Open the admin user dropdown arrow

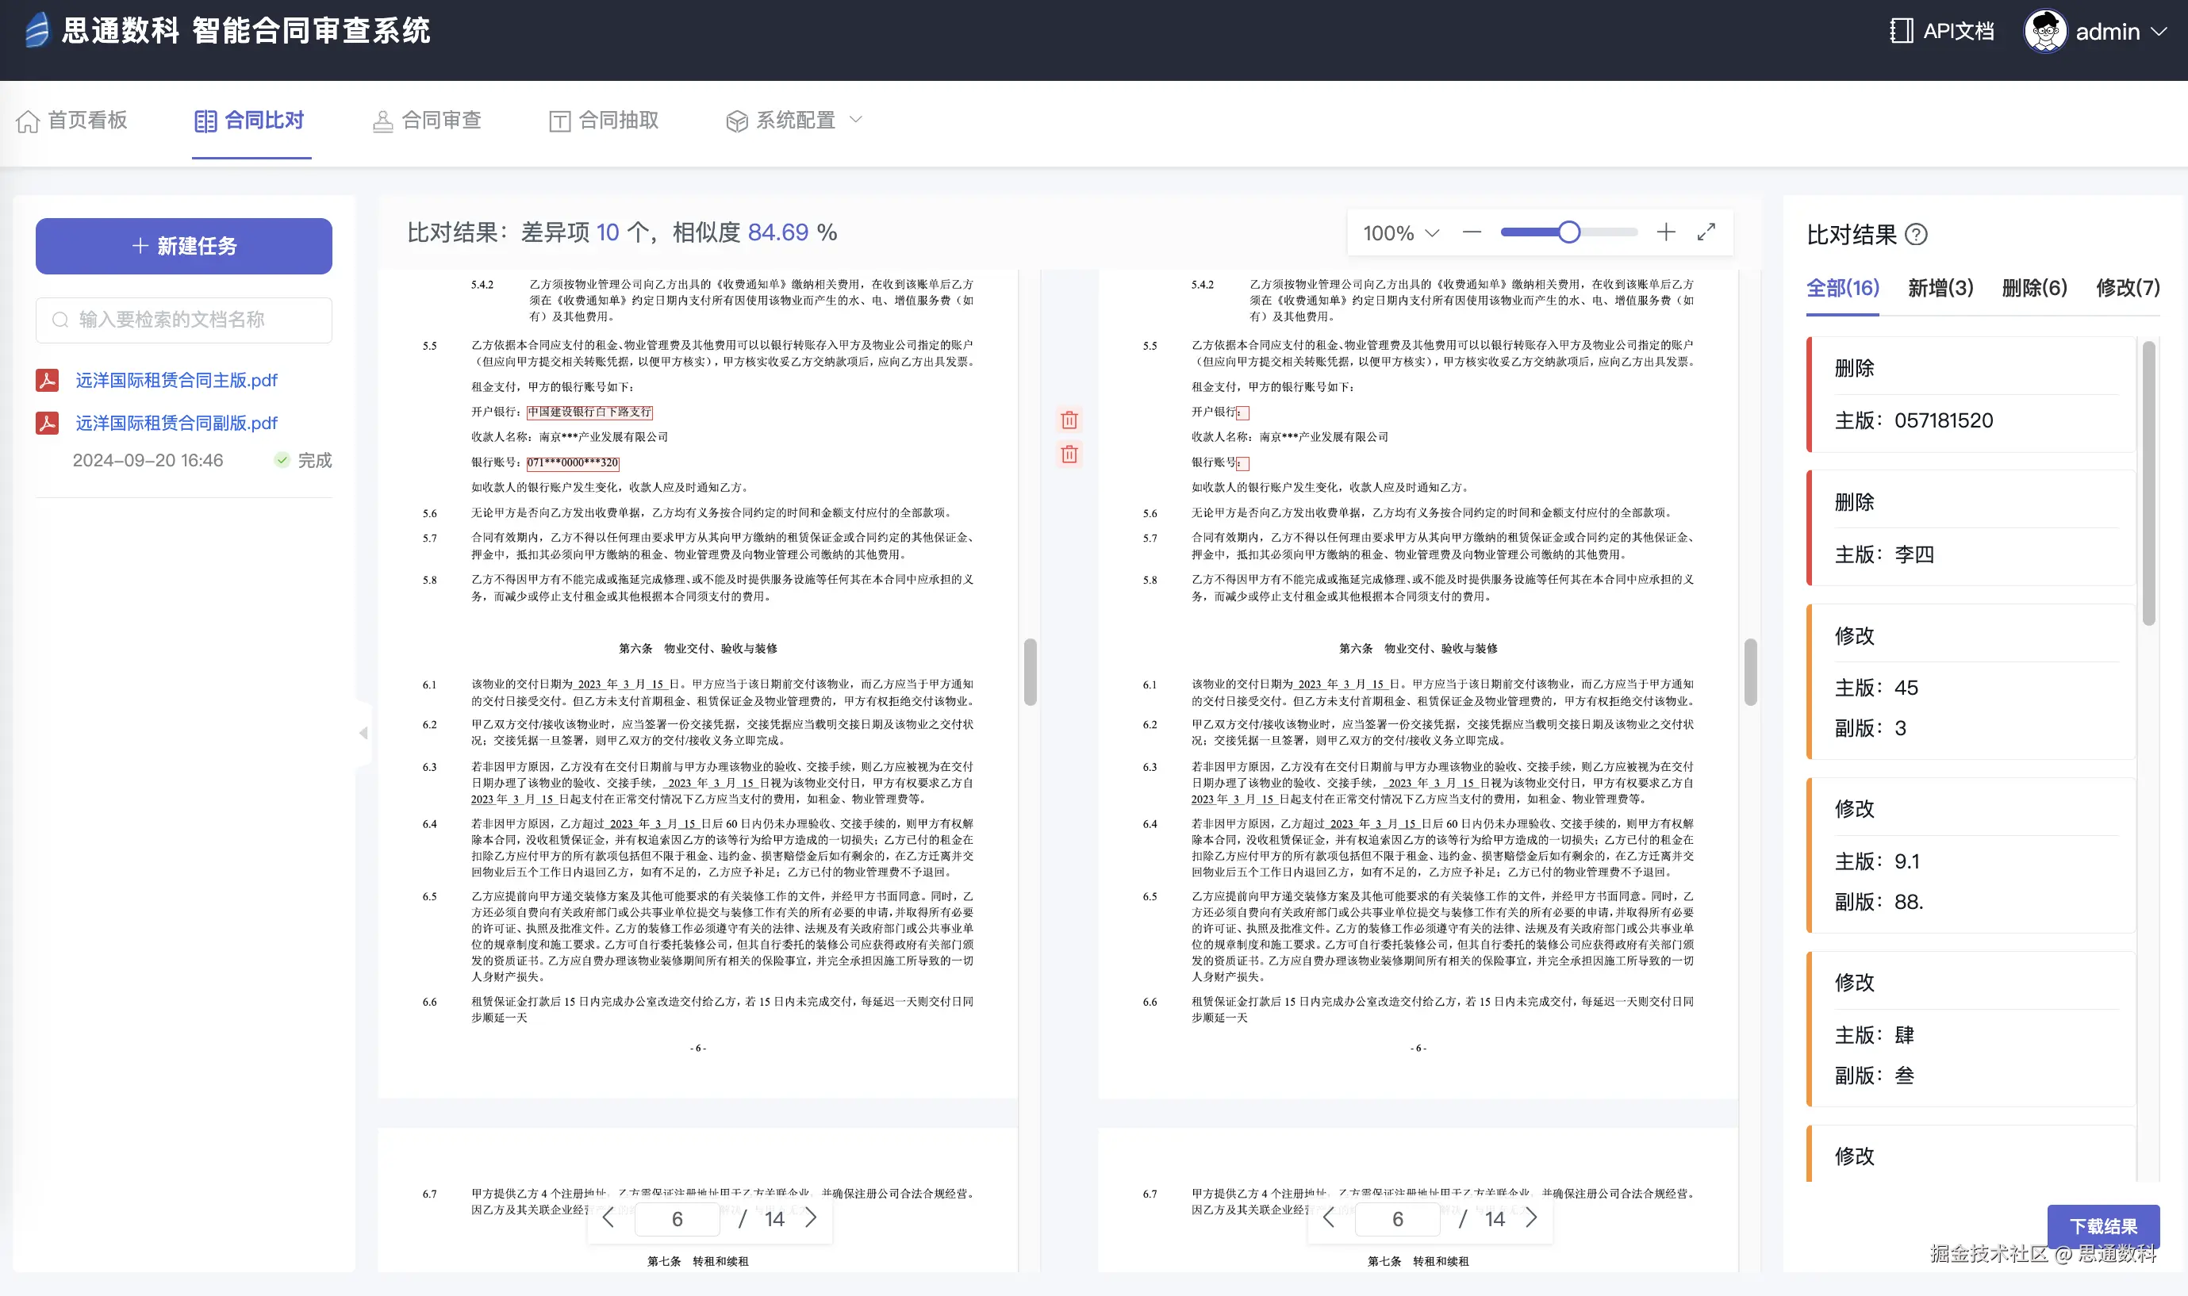(x=2159, y=32)
